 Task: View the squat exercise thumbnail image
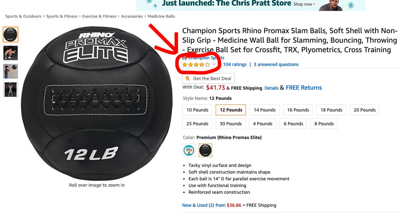tap(11, 53)
